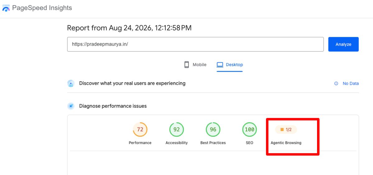Select the Performance score gauge 72
373x175 pixels.
tap(140, 129)
